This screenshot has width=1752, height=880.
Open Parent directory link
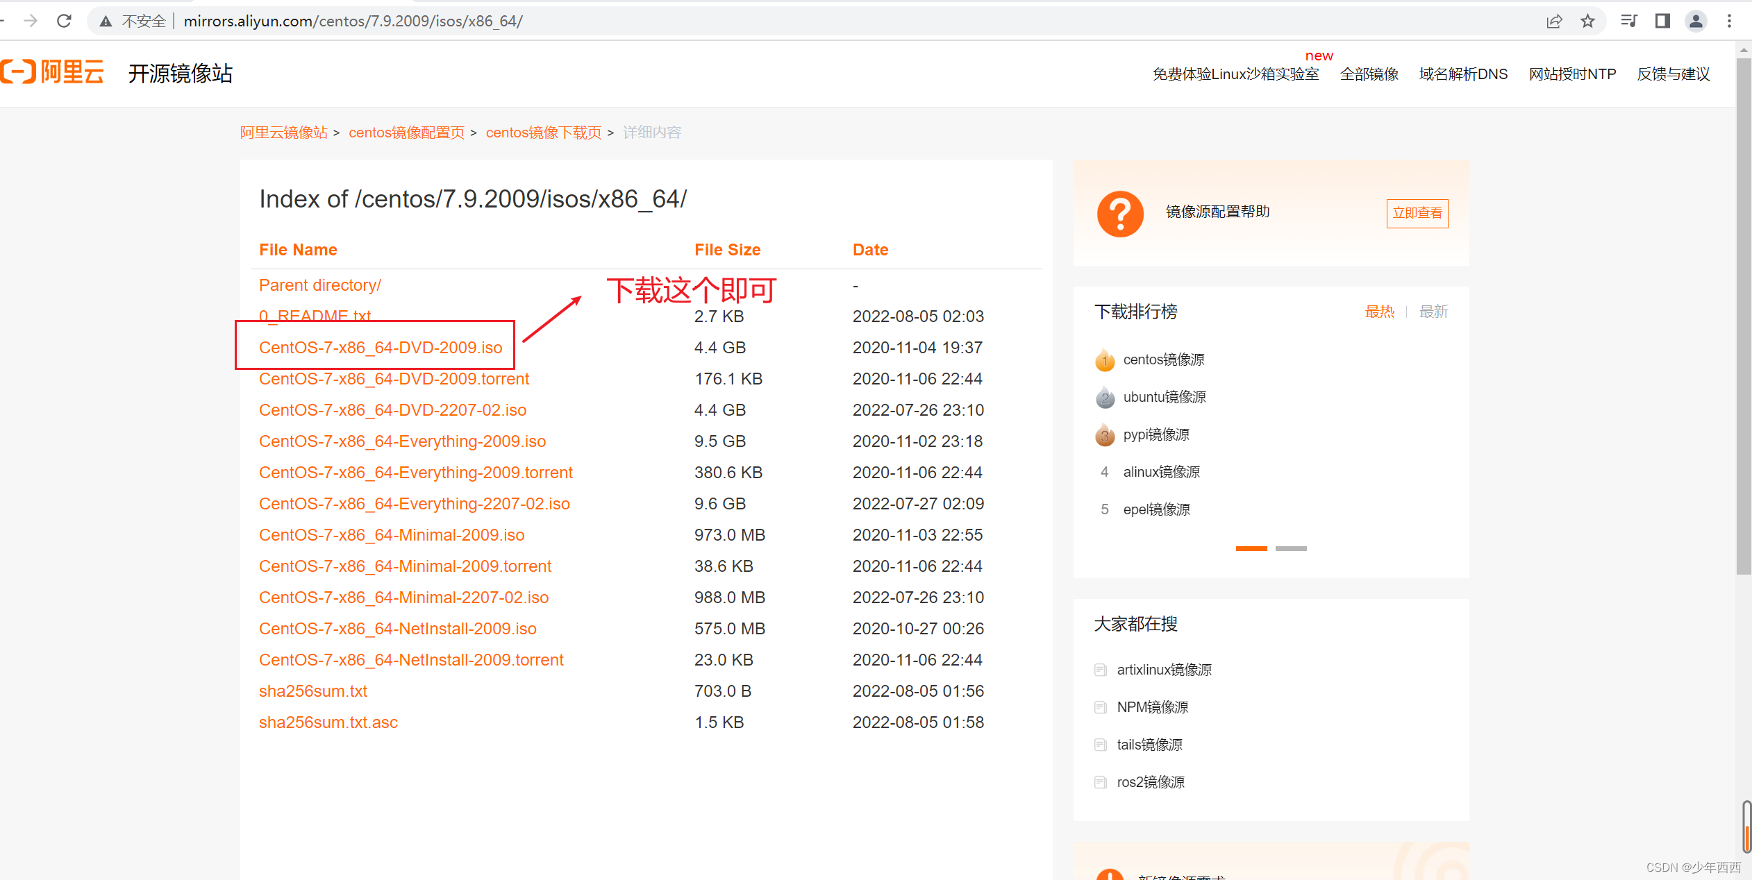(x=319, y=285)
